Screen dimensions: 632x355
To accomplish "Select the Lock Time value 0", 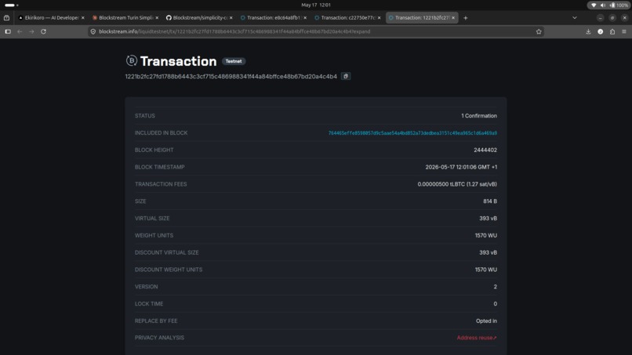I will [x=495, y=304].
